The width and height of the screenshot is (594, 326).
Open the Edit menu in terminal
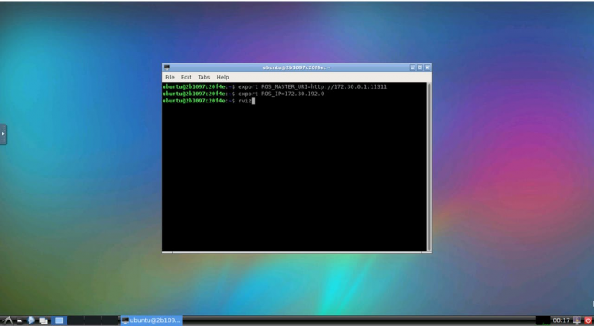186,77
